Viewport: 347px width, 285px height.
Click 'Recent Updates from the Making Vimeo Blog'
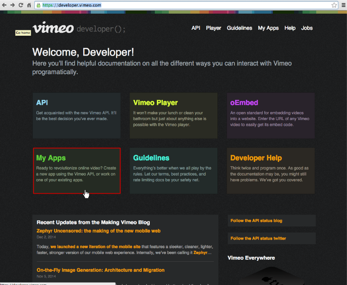(93, 222)
